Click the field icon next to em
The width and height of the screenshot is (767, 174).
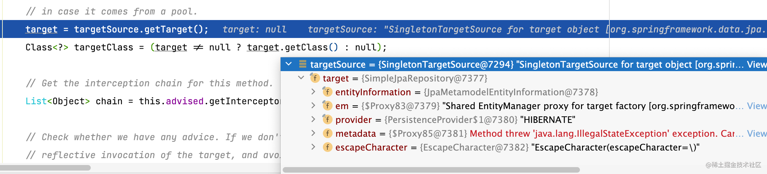(327, 106)
